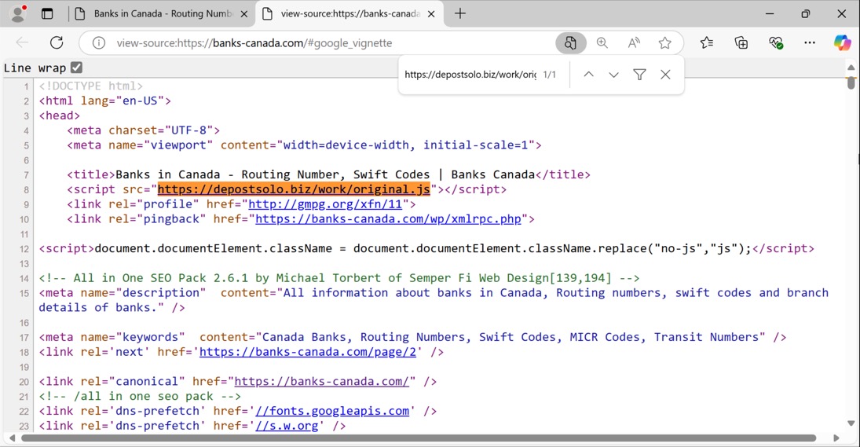Open the browser profile avatar

[x=18, y=13]
